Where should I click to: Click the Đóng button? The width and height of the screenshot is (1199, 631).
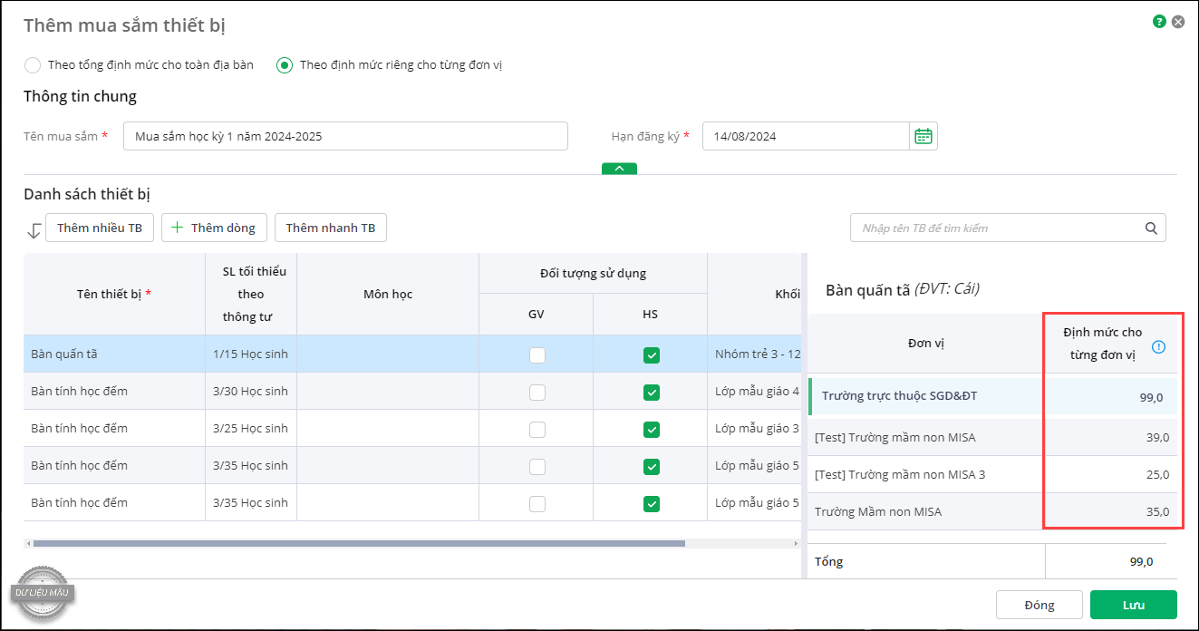pos(1039,605)
